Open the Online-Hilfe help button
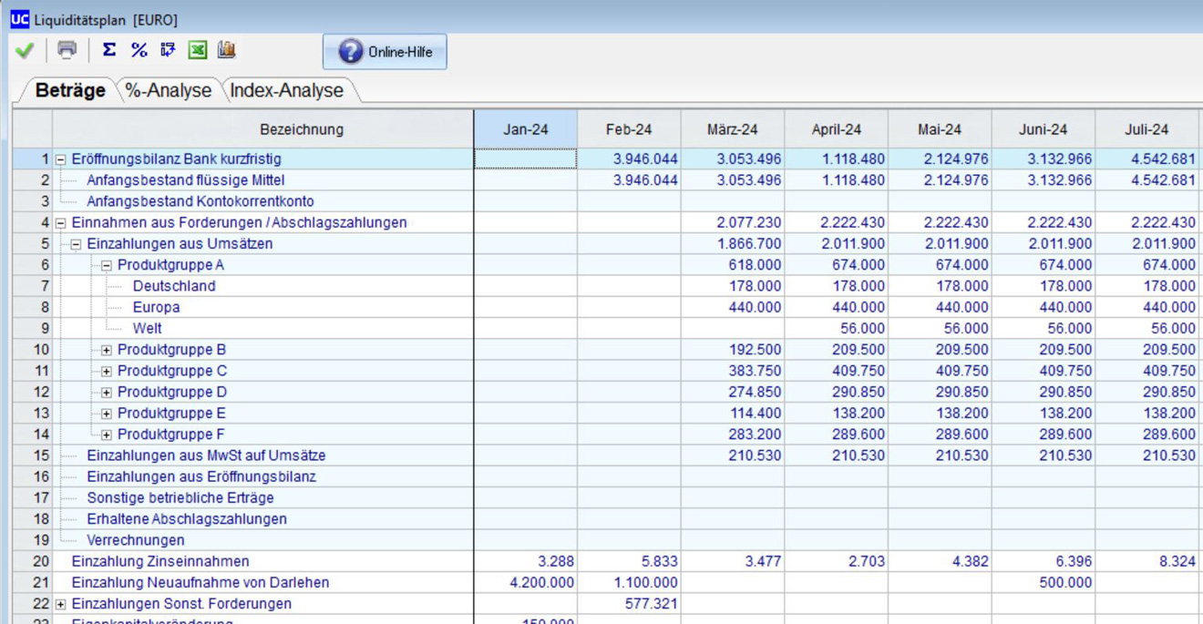Screen dimensions: 1203x624 [385, 52]
